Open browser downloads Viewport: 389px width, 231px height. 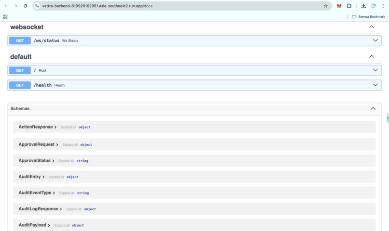363,6
